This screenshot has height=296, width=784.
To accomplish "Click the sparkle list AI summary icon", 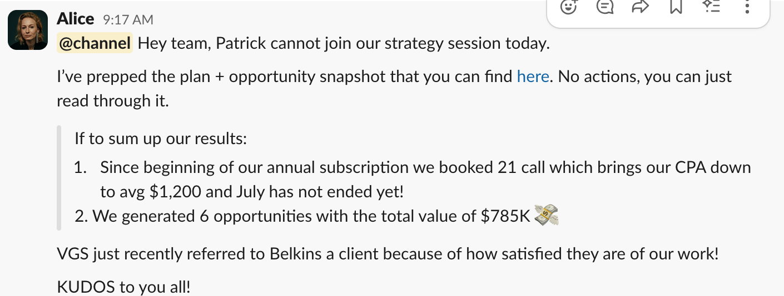I will [711, 7].
